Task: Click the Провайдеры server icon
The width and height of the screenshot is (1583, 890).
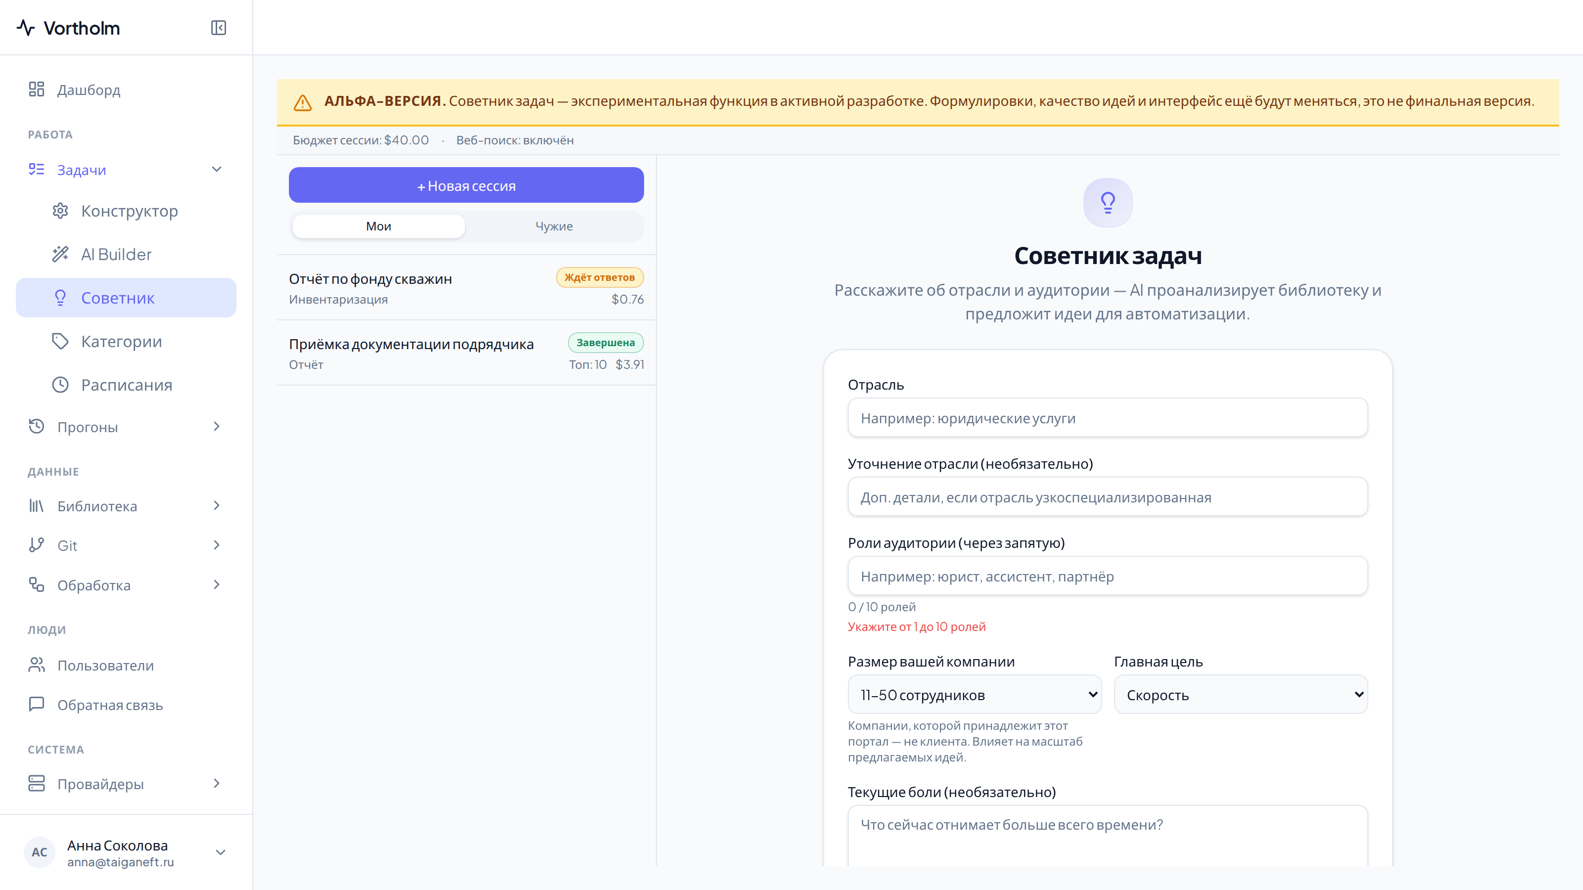Action: [x=36, y=784]
